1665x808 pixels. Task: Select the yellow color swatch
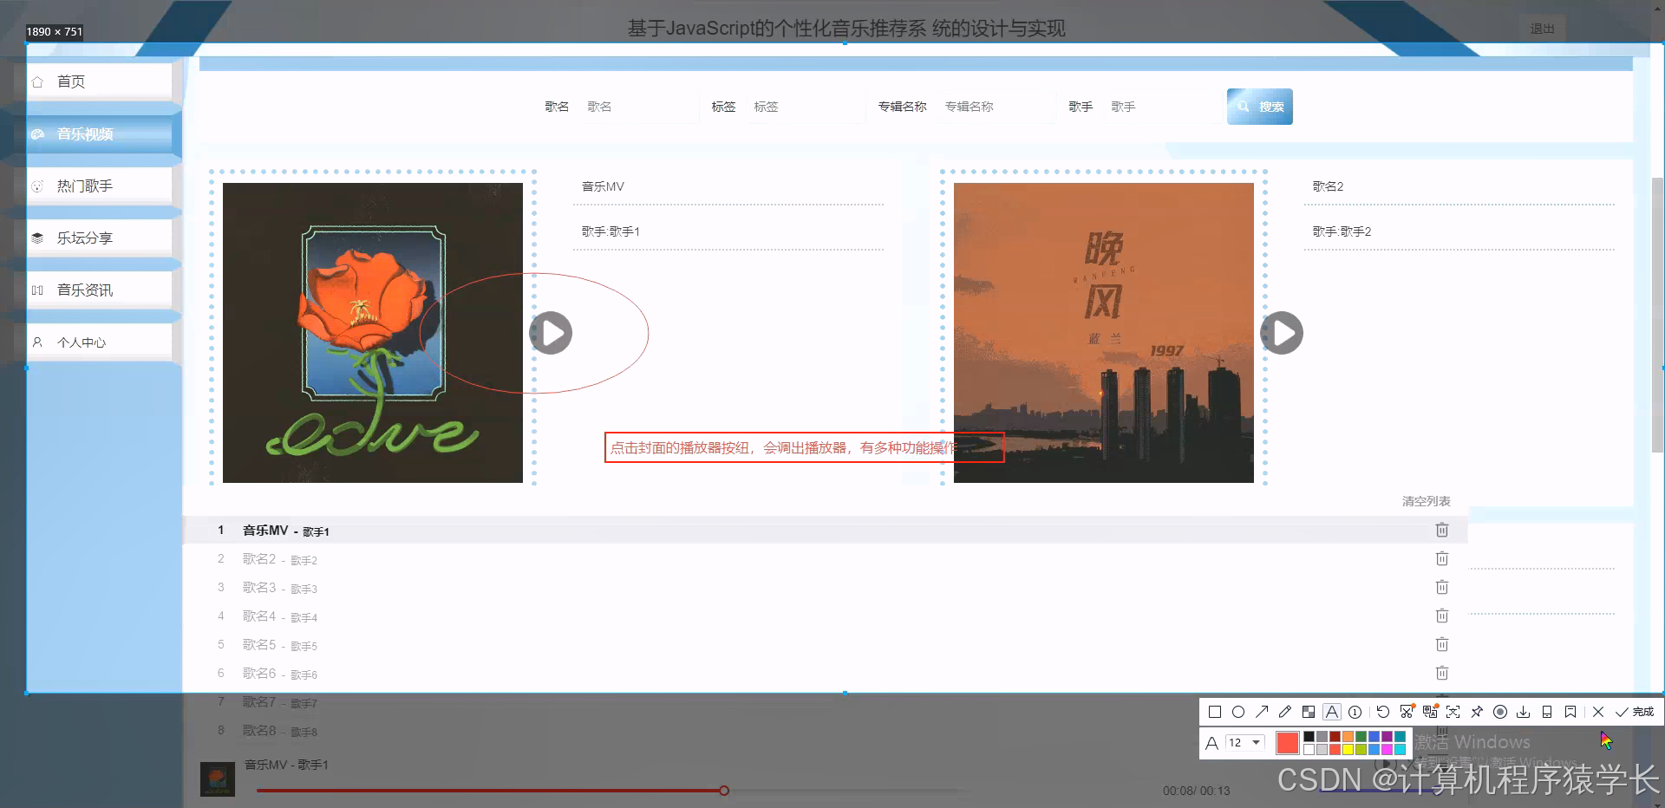(1349, 748)
